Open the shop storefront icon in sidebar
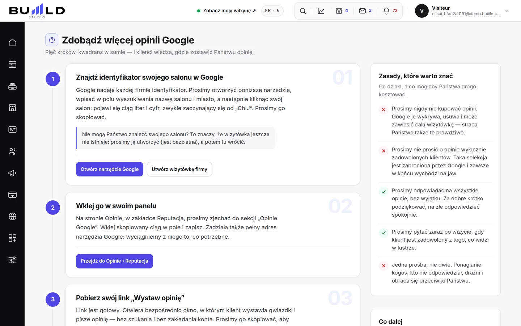The height and width of the screenshot is (326, 521). (x=12, y=108)
